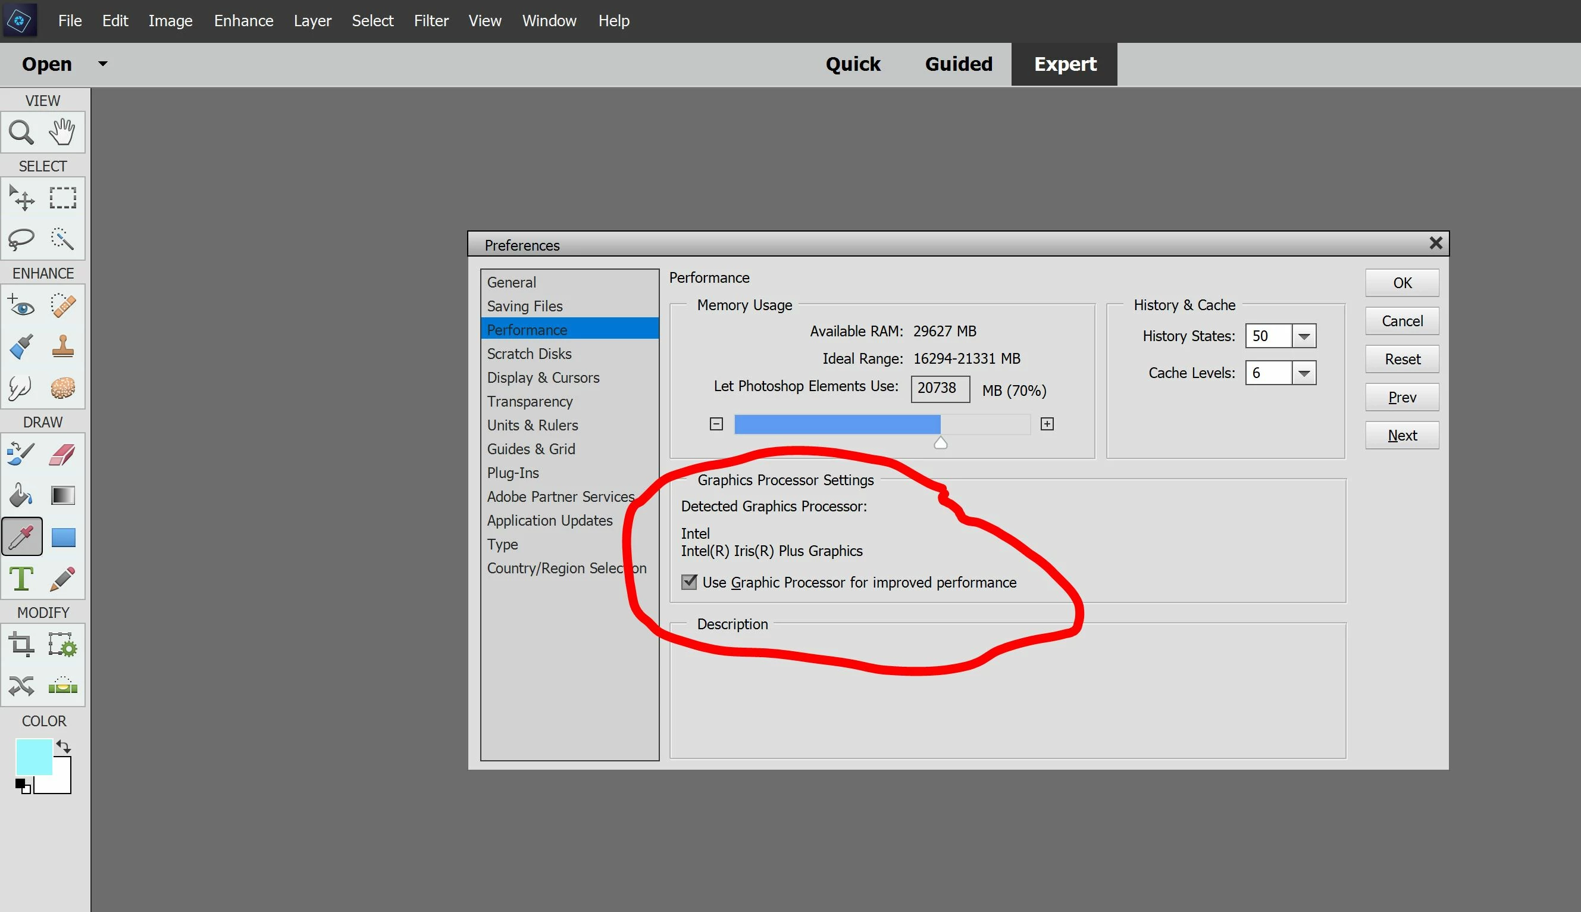The width and height of the screenshot is (1581, 912).
Task: Select the Rectangular Marquee tool
Action: point(62,198)
